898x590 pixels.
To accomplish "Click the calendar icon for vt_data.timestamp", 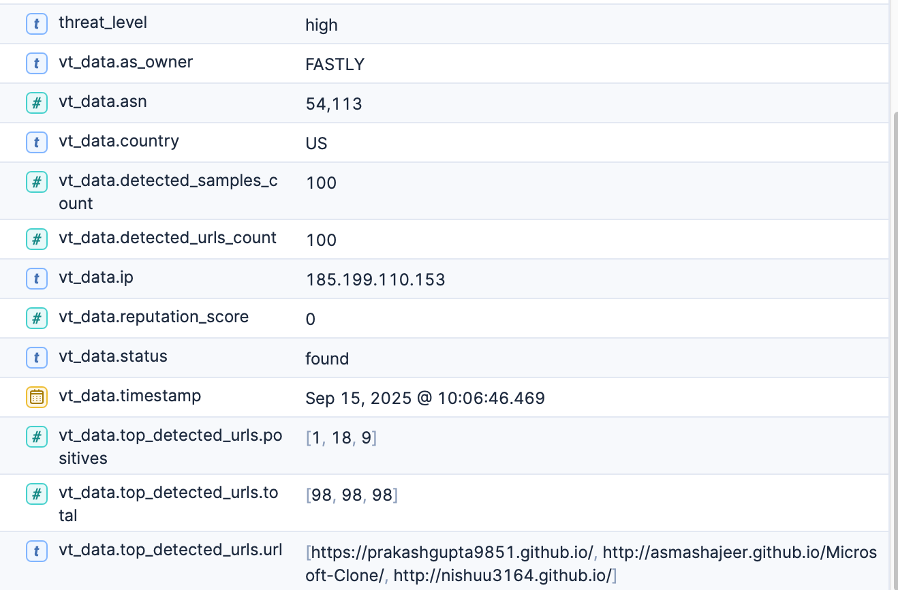I will (x=36, y=397).
